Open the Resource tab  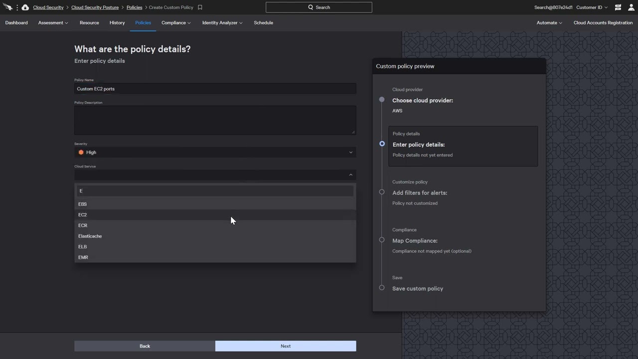89,22
